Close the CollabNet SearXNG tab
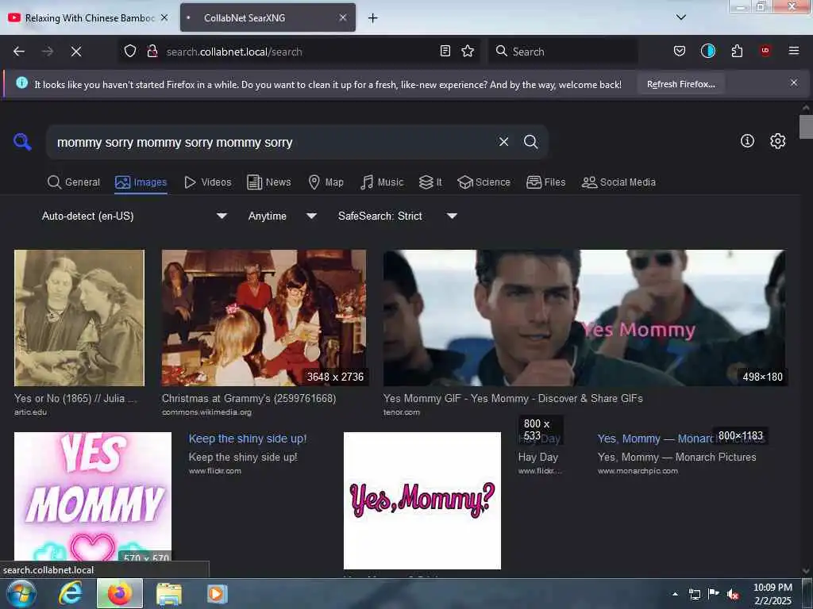This screenshot has height=609, width=813. pos(343,17)
